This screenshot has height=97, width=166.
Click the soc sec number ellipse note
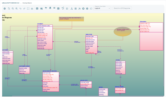[123, 32]
